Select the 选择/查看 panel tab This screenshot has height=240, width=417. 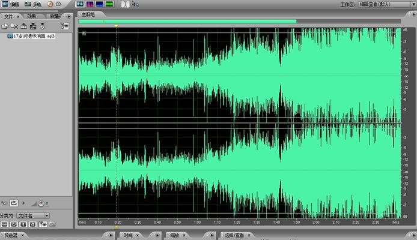click(234, 235)
